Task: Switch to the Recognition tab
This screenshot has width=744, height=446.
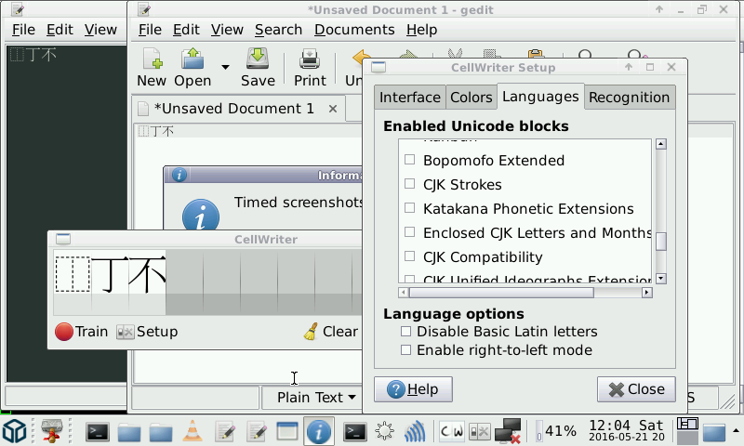Action: pos(629,98)
